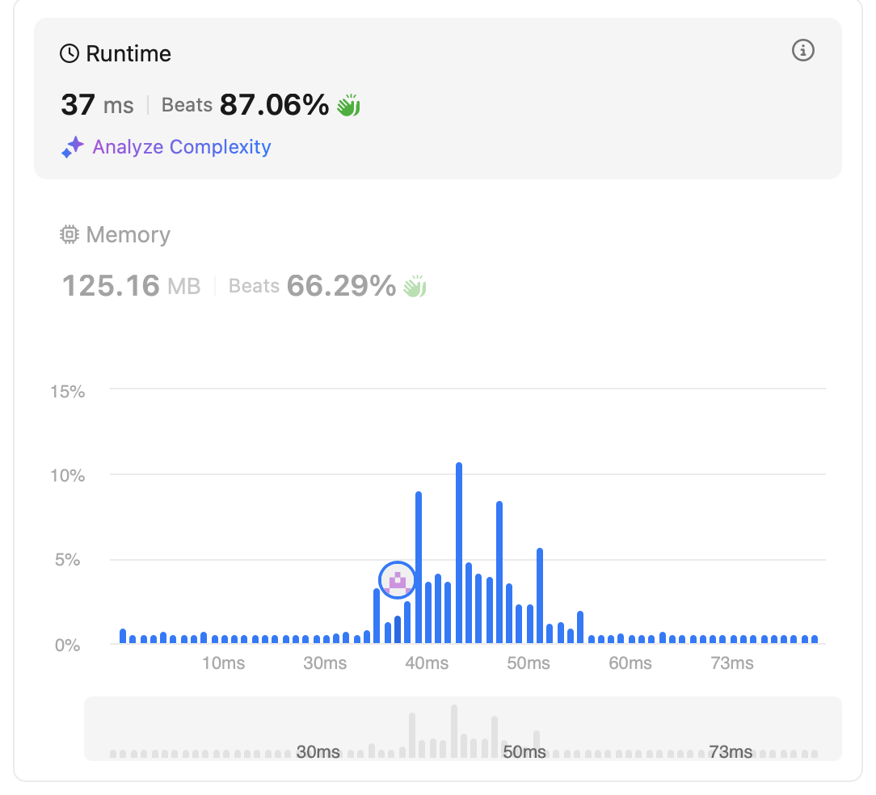Click the 37 ms runtime value
876x795 pixels.
click(x=97, y=105)
